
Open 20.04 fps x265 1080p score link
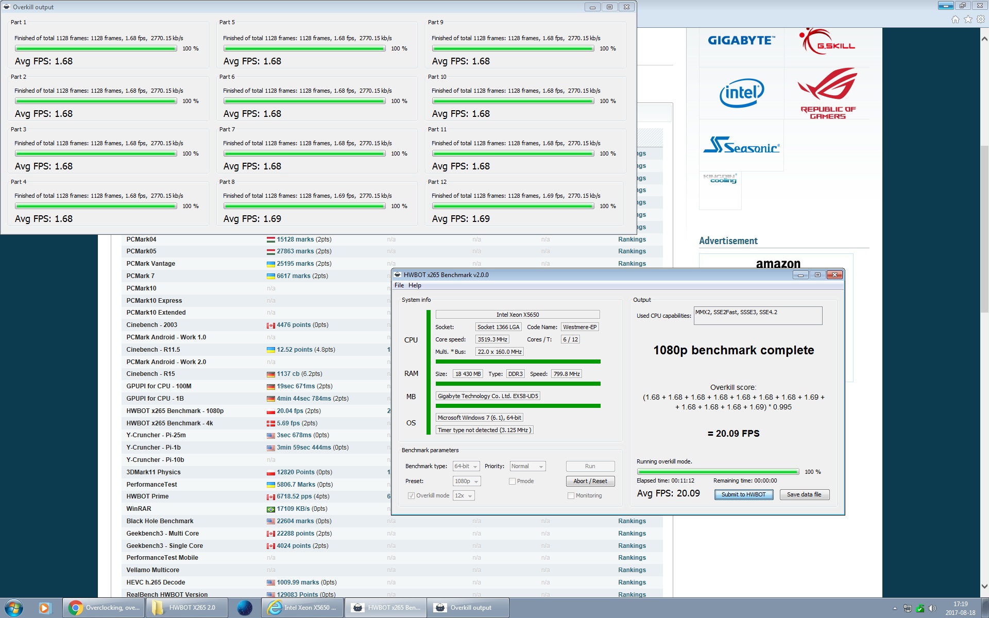coord(290,411)
